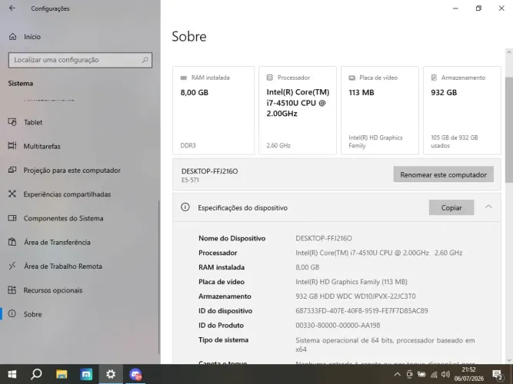Image resolution: width=513 pixels, height=384 pixels.
Task: Open Projeção para este computador page
Action: click(x=80, y=170)
